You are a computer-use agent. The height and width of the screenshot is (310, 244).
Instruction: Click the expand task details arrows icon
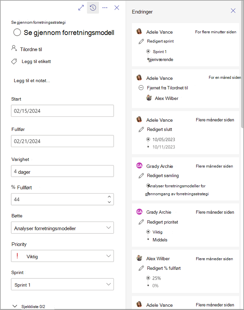pyautogui.click(x=81, y=8)
